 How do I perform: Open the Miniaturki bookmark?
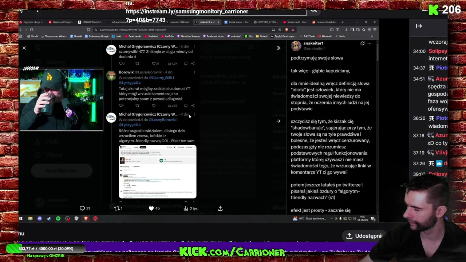pos(325,36)
